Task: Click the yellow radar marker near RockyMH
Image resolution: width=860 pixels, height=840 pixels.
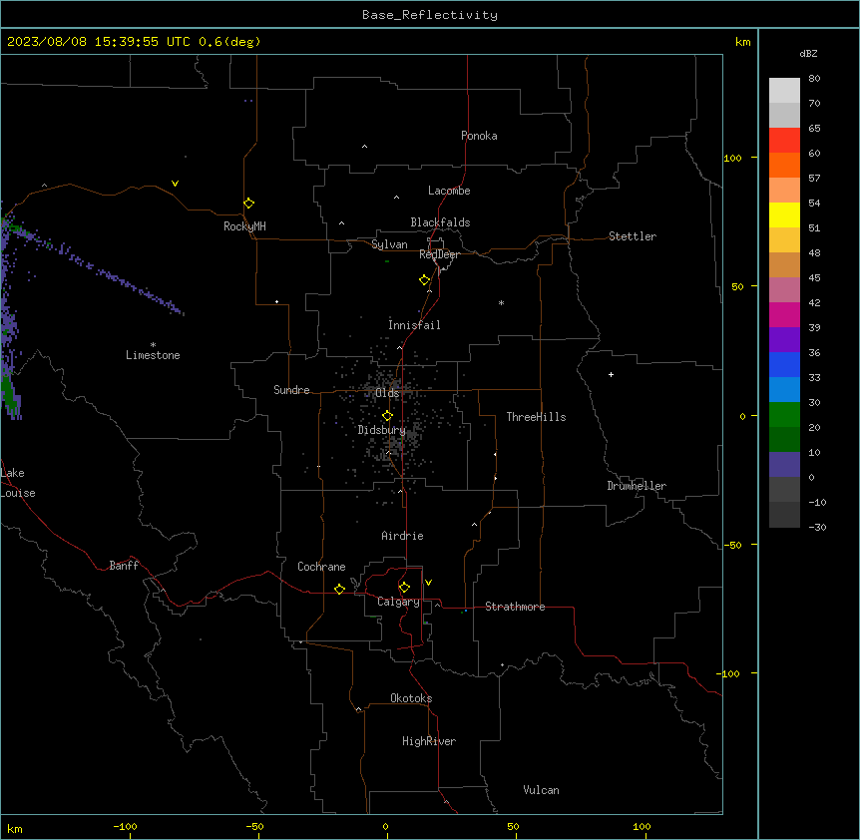Action: click(248, 204)
